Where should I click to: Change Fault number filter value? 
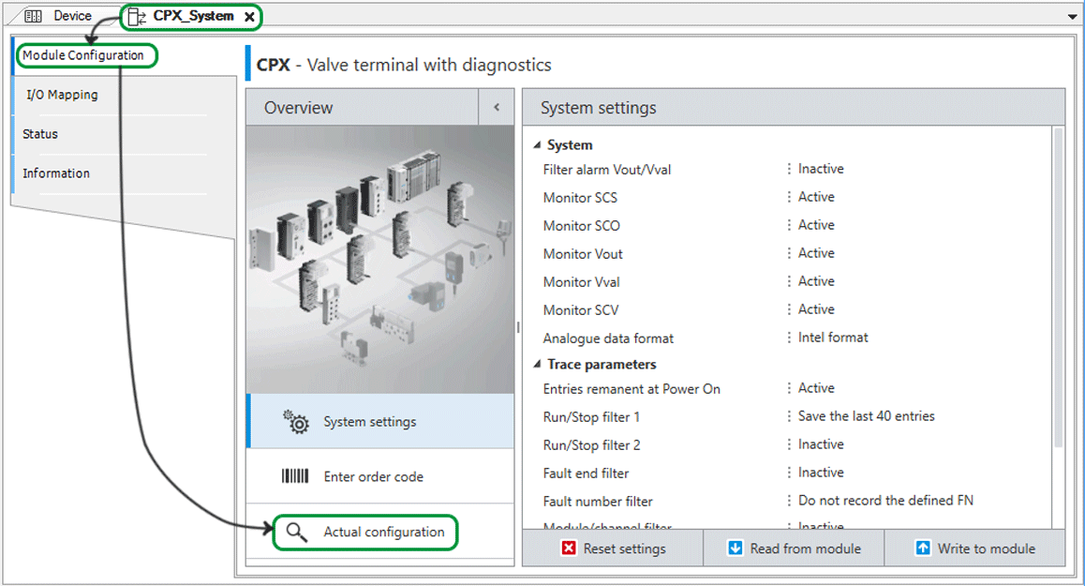pos(885,501)
